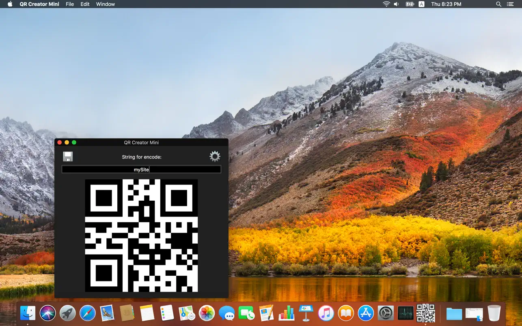The width and height of the screenshot is (522, 326).
Task: Launch Safari from the dock
Action: [x=87, y=313]
